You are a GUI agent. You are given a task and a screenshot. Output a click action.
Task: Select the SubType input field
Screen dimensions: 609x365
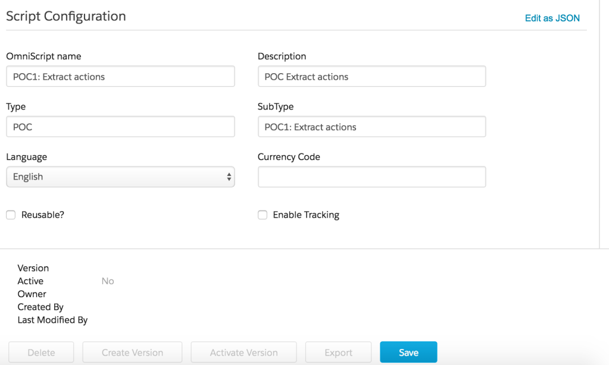371,127
